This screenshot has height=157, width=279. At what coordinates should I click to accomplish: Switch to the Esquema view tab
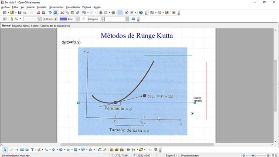(x=17, y=26)
